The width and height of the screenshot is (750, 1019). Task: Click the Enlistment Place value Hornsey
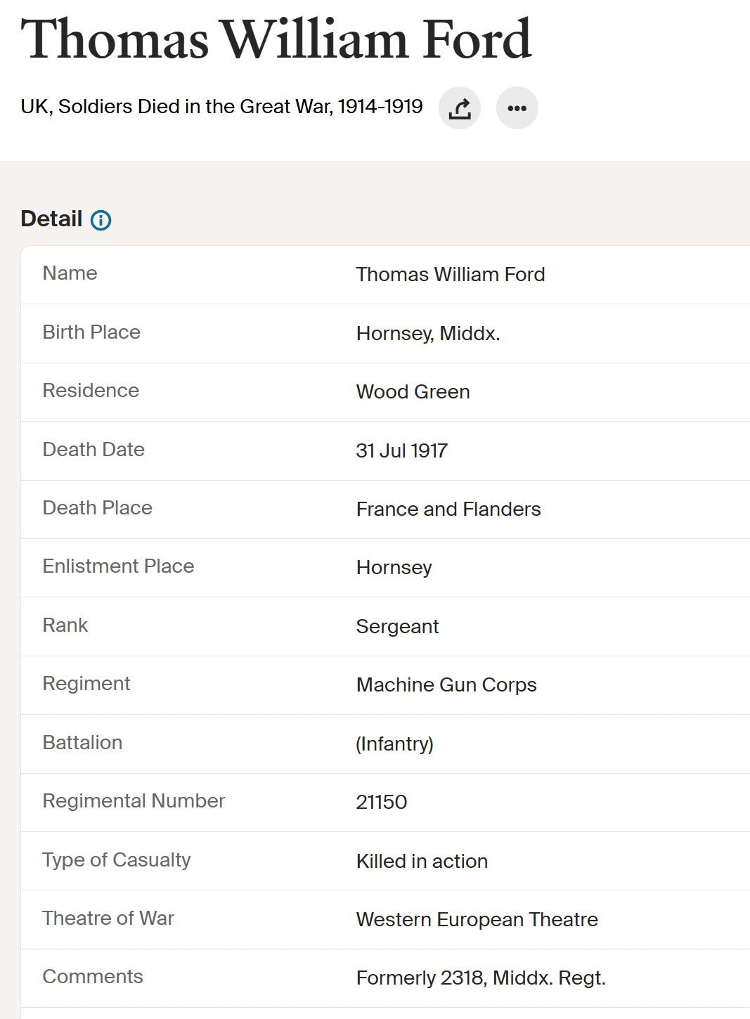click(394, 567)
